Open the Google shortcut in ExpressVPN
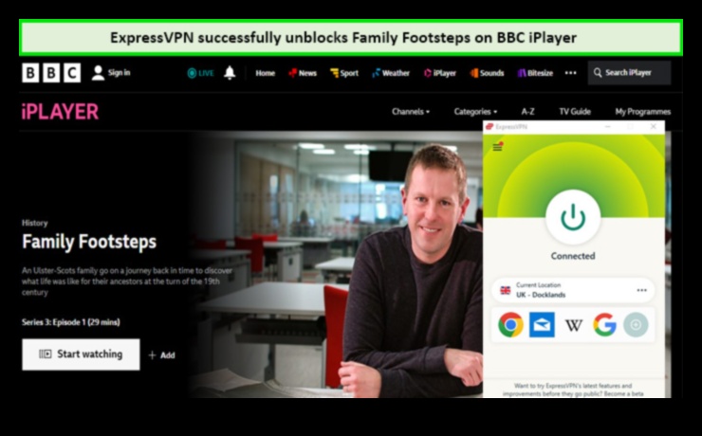Screen dimensions: 702x436 pos(604,325)
